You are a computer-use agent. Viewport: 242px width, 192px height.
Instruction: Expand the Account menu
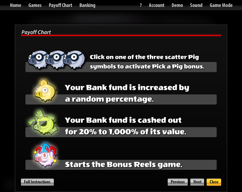point(156,5)
